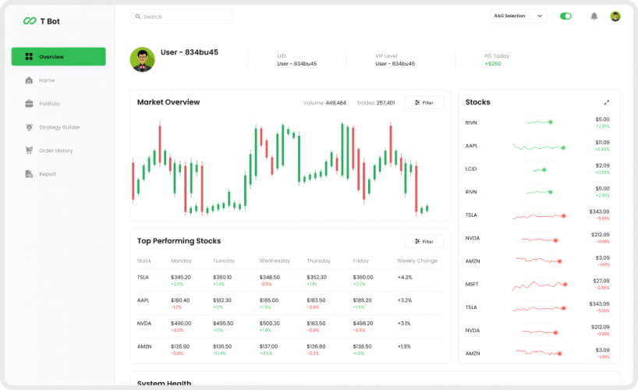This screenshot has height=390, width=638.
Task: Click Filter button in Top Performing Stocks
Action: pos(424,241)
